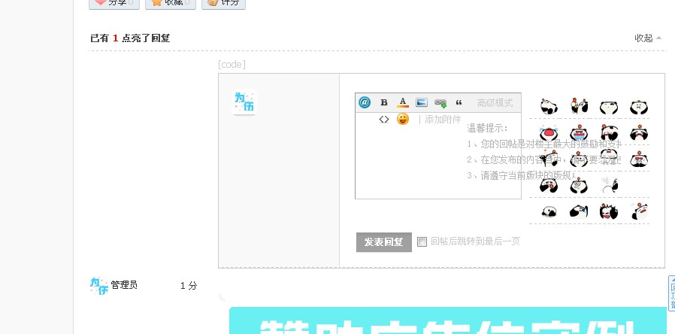Add a hyperlink with the chain link icon

tap(440, 102)
